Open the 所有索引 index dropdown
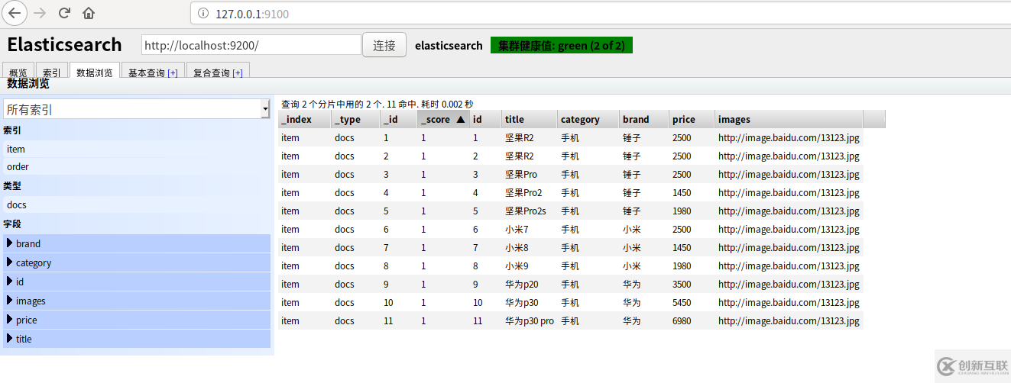The image size is (1011, 383). (137, 110)
